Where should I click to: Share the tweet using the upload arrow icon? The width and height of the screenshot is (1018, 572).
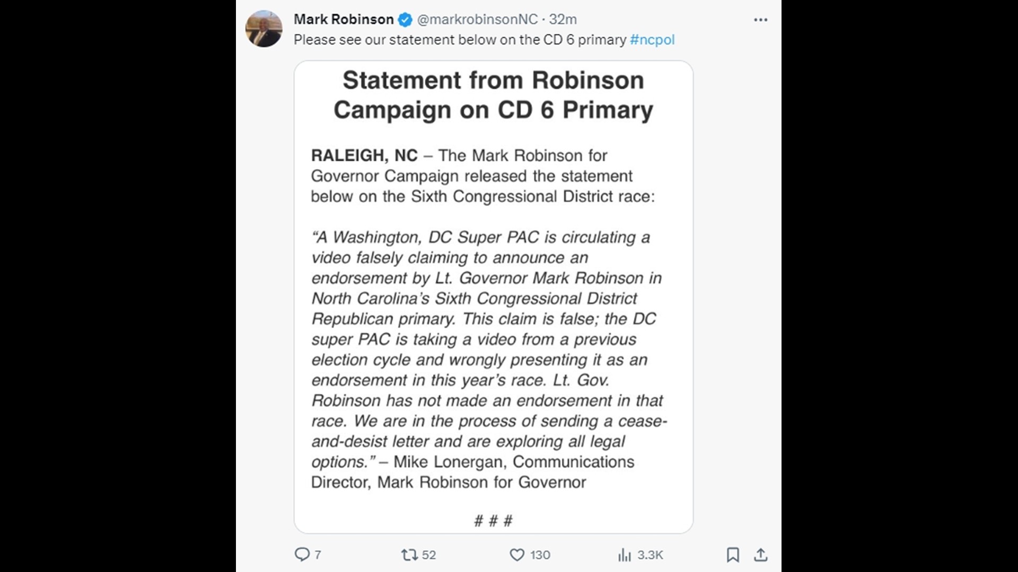[761, 555]
